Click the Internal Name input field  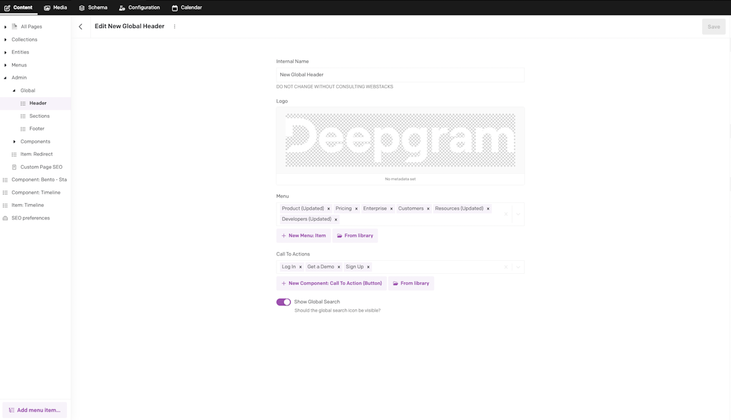coord(400,75)
